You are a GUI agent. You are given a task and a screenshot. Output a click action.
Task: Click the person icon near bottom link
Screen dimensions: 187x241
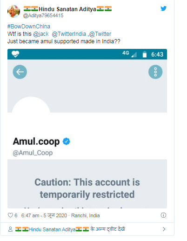10,229
